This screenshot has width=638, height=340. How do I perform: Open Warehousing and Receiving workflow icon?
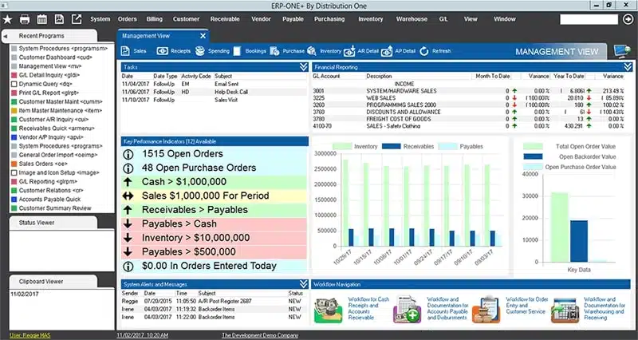(x=565, y=310)
